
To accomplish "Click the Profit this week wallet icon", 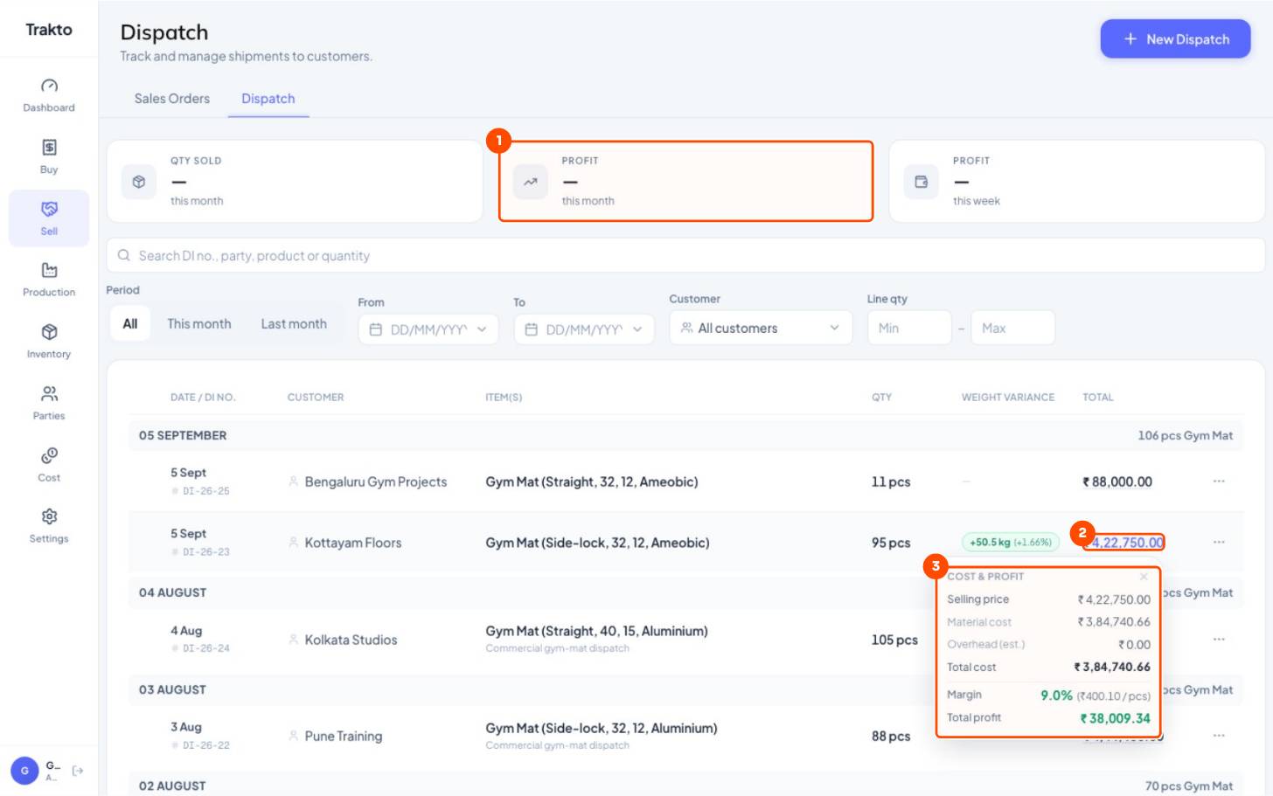I will pyautogui.click(x=921, y=182).
